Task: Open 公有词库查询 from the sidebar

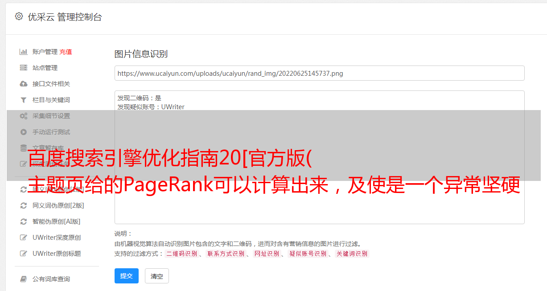Action: pyautogui.click(x=51, y=279)
